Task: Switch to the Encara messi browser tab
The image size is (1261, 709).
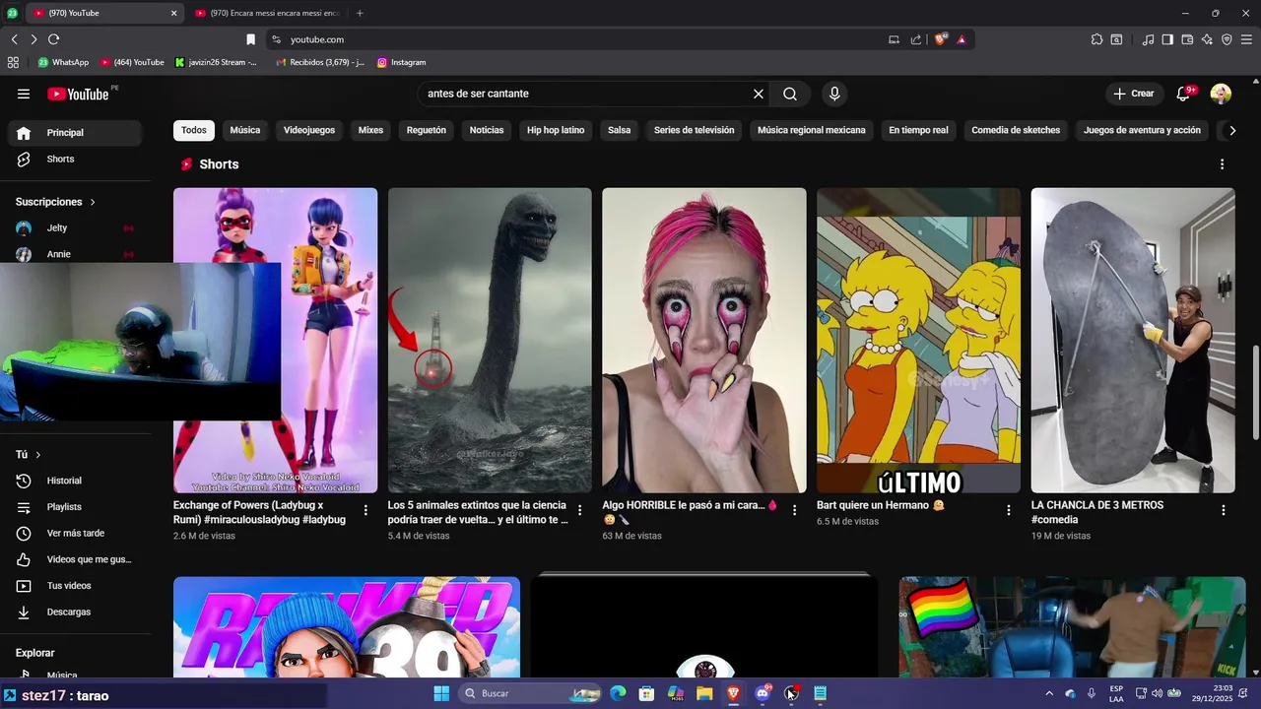Action: [268, 13]
